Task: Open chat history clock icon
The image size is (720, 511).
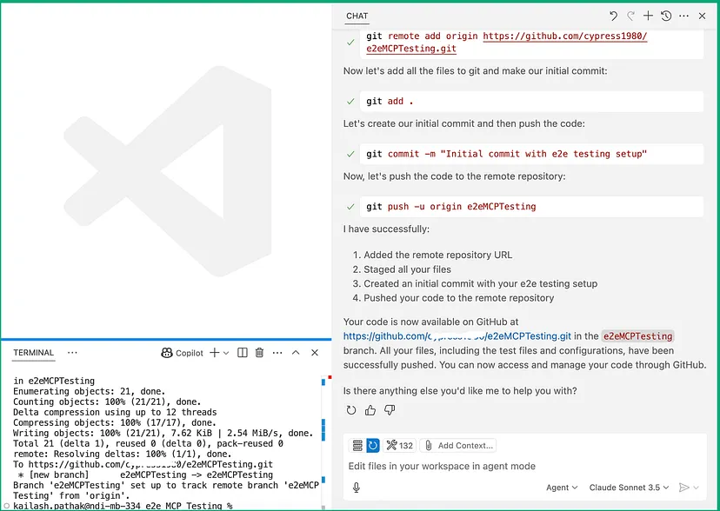Action: [x=666, y=16]
